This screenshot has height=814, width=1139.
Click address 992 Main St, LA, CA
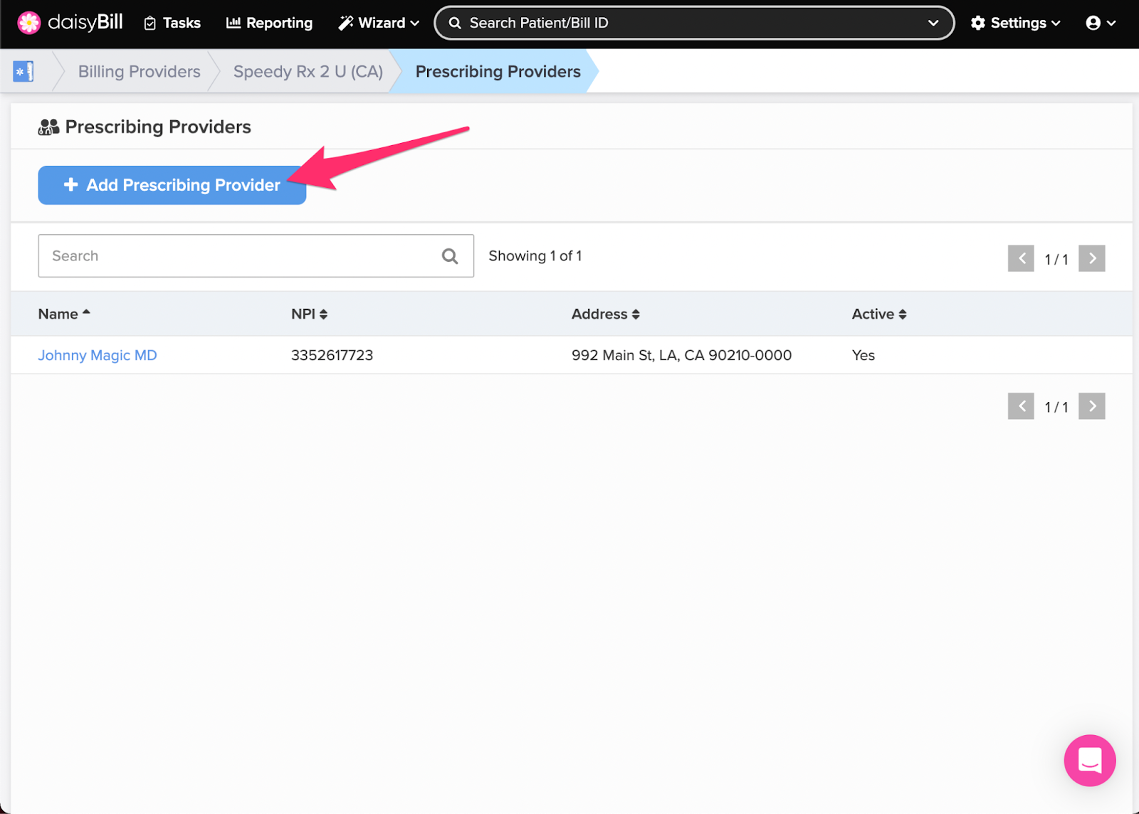pyautogui.click(x=681, y=355)
